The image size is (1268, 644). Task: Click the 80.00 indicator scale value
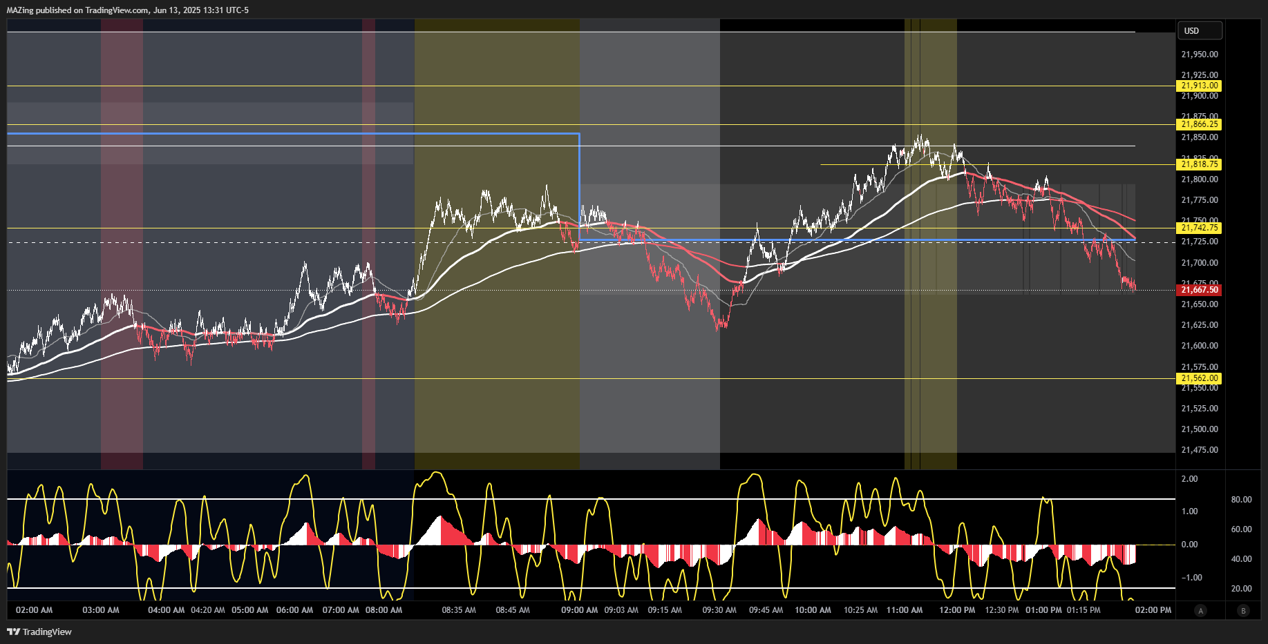pos(1241,499)
